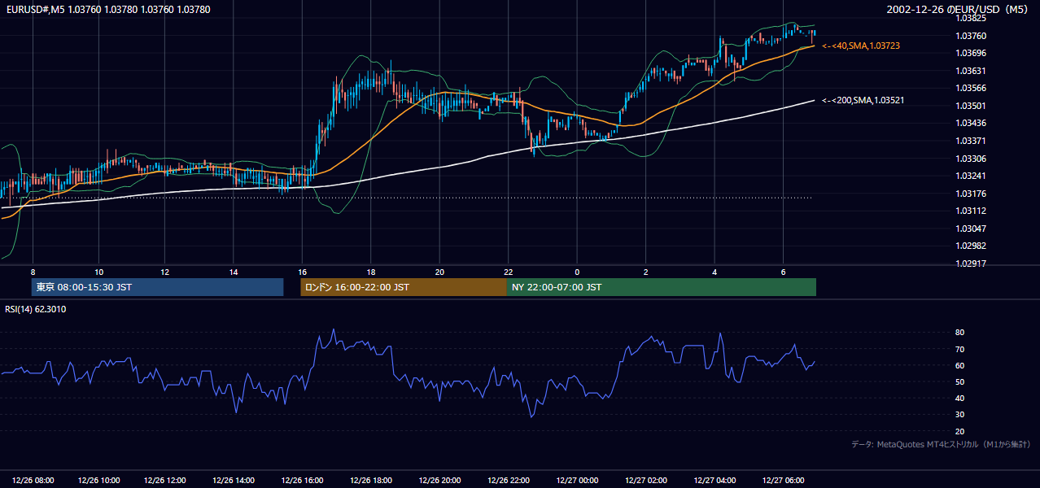Image resolution: width=1040 pixels, height=488 pixels.
Task: Click the 200 SMA label reading 1.03521
Action: pyautogui.click(x=863, y=100)
